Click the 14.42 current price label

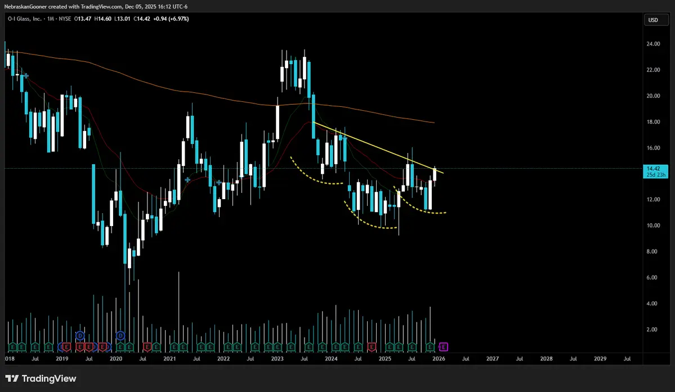[x=655, y=172]
